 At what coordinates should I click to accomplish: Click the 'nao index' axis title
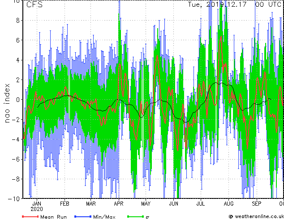pyautogui.click(x=7, y=103)
